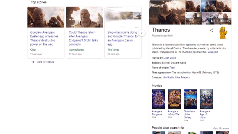Open Jim Starlin creator link
The width and height of the screenshot is (238, 134).
(x=168, y=77)
